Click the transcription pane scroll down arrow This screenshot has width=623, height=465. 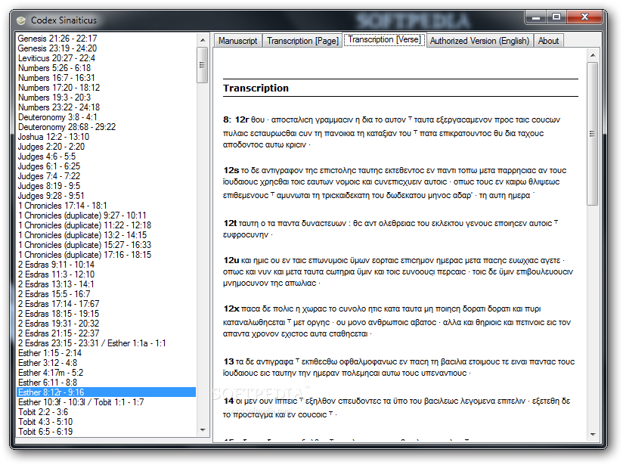coord(593,435)
